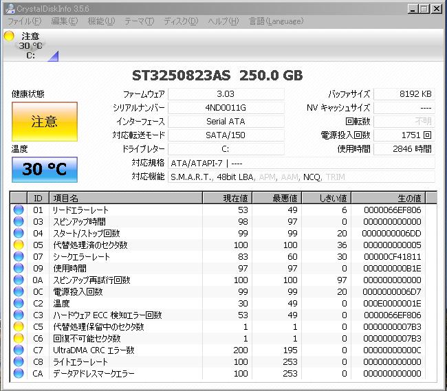Click the 項目名 column header
The height and width of the screenshot is (391, 447).
tap(126, 198)
